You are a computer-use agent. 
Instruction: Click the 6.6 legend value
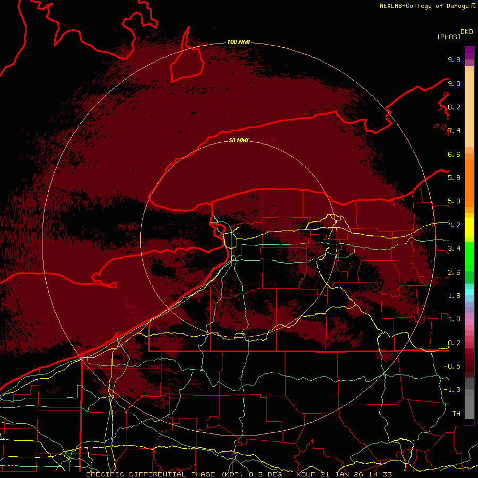point(454,154)
